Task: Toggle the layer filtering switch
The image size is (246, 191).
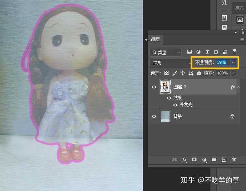Action: point(234,52)
